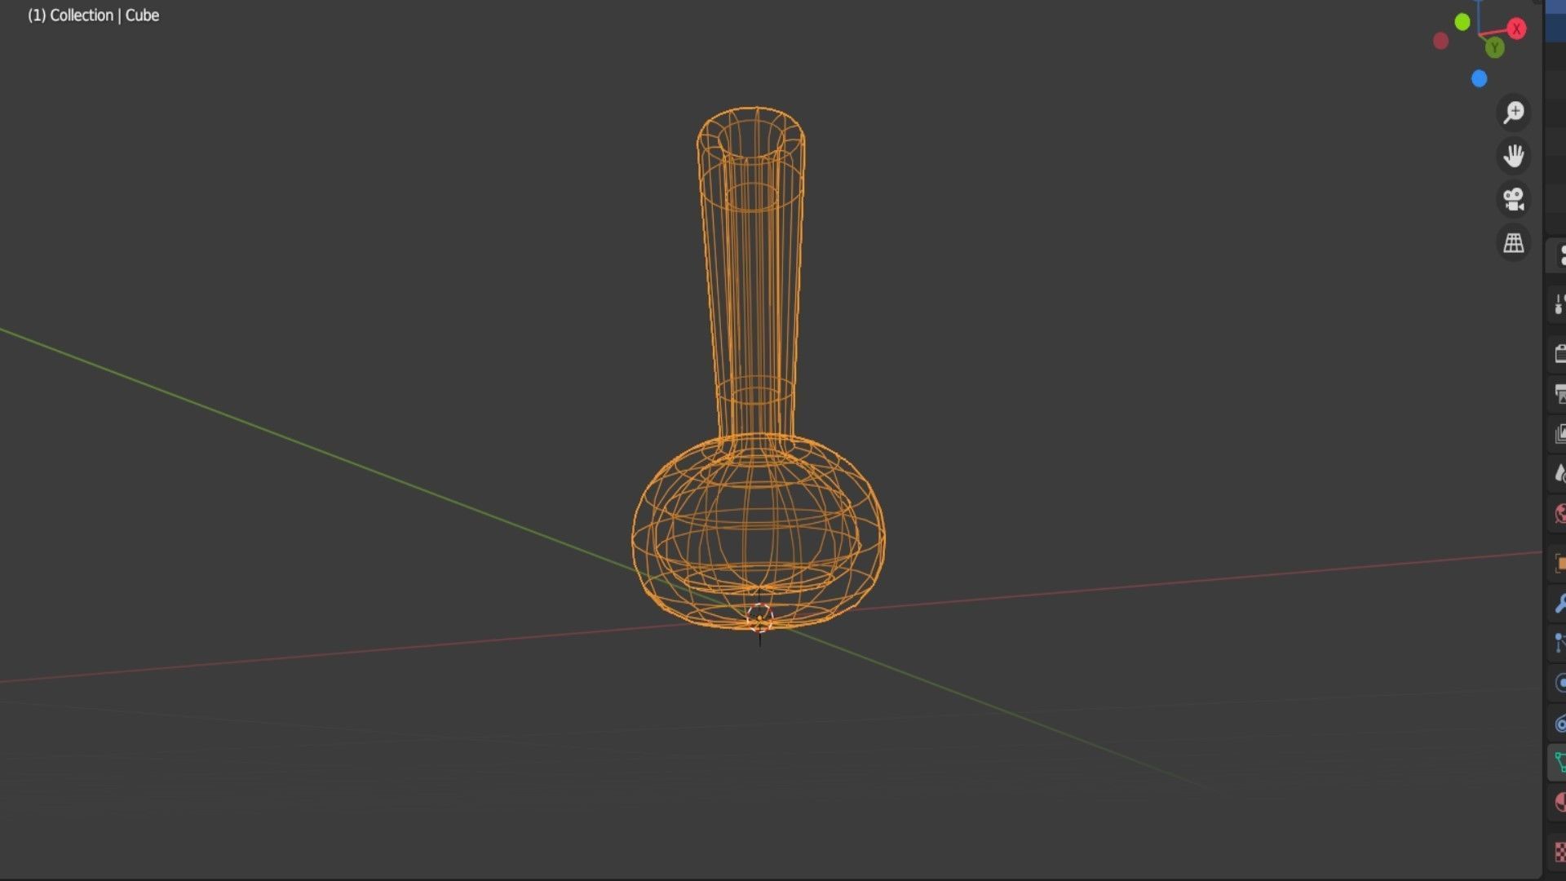Toggle the camera view icon
Viewport: 1566px width, 881px height.
(1514, 199)
